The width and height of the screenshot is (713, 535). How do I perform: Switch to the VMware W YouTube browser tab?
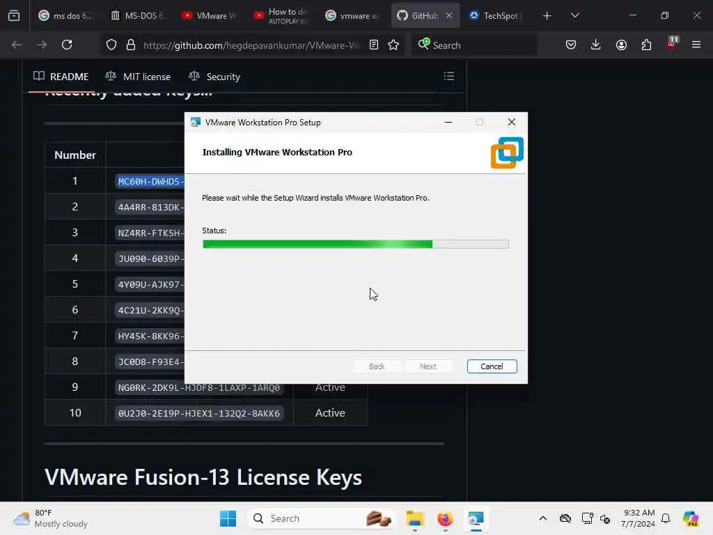(x=209, y=15)
